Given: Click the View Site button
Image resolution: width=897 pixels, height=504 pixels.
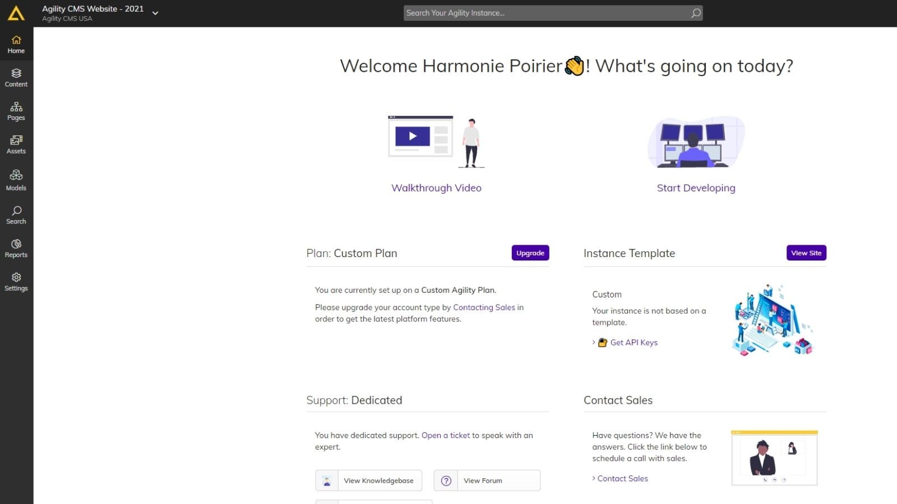Looking at the screenshot, I should 806,253.
